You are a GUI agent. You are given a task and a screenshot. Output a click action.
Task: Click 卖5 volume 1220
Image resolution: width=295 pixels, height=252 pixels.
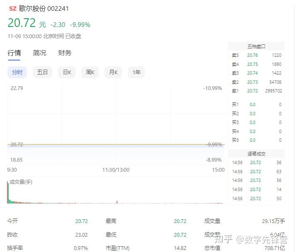click(x=277, y=55)
